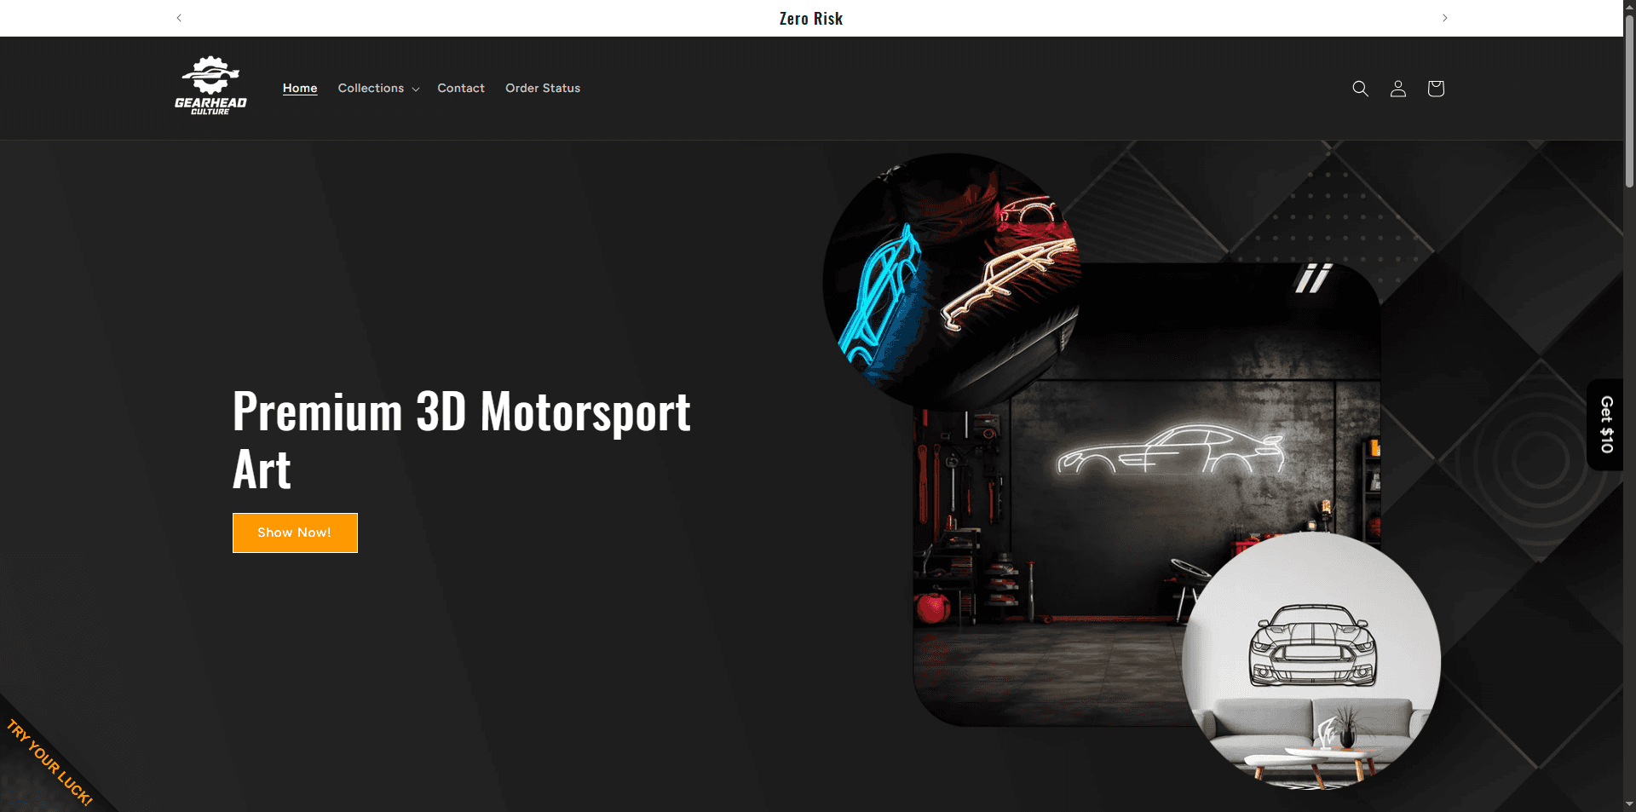Click the neon car signs circular image
The image size is (1636, 812).
952,282
